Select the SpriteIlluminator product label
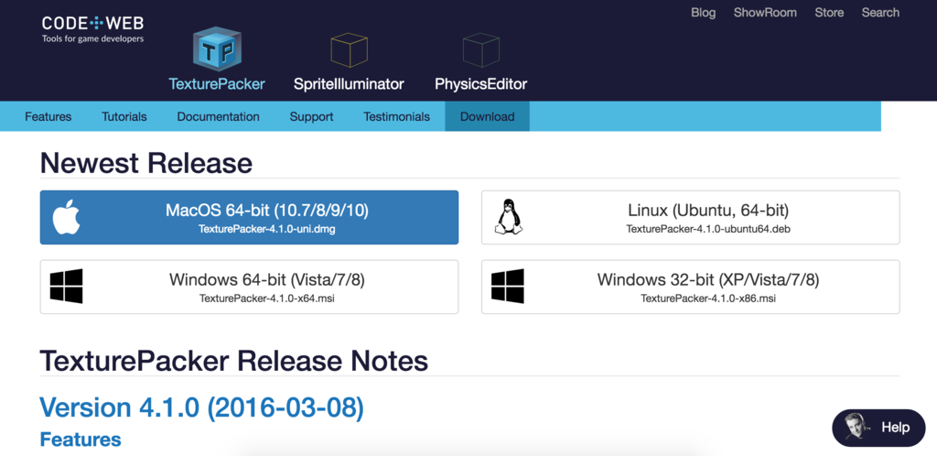This screenshot has height=456, width=937. point(349,83)
